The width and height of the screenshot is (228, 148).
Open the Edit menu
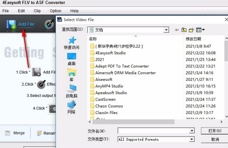pyautogui.click(x=21, y=11)
